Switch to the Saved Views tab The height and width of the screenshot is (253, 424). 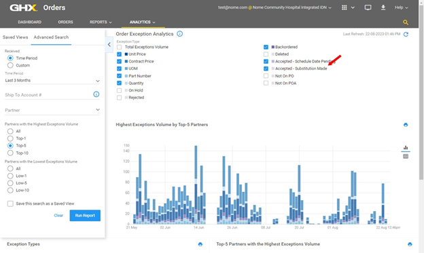click(15, 37)
